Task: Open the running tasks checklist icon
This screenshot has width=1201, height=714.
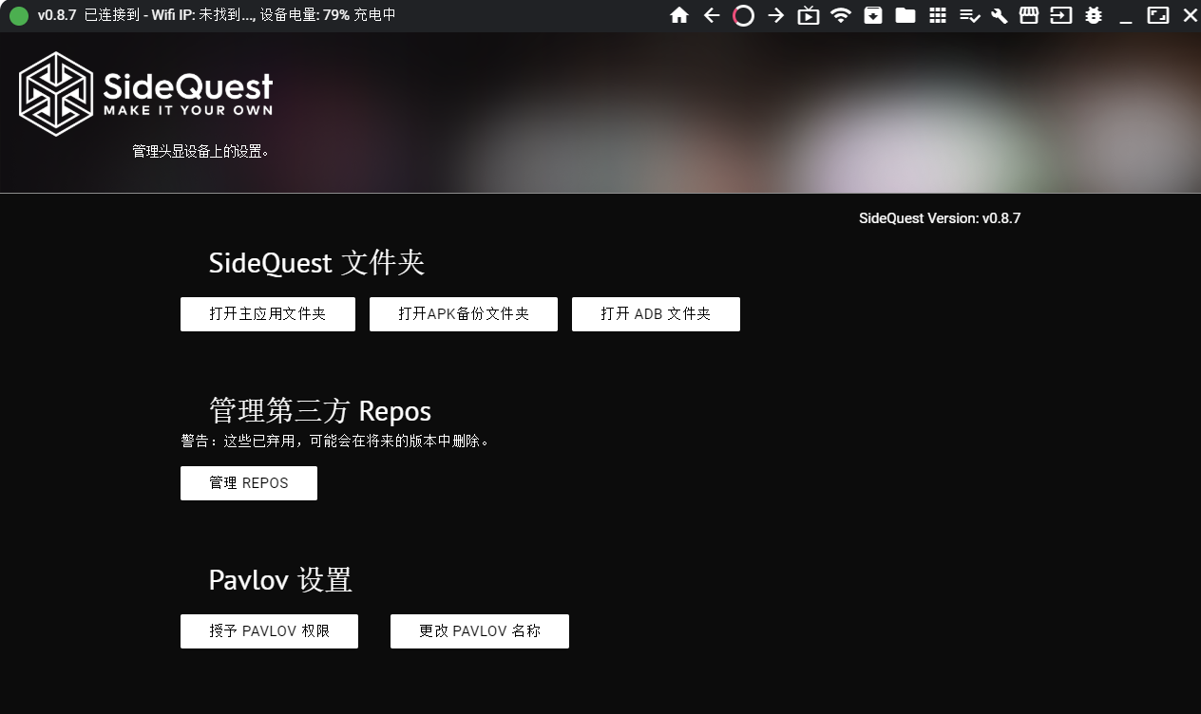Action: tap(969, 15)
